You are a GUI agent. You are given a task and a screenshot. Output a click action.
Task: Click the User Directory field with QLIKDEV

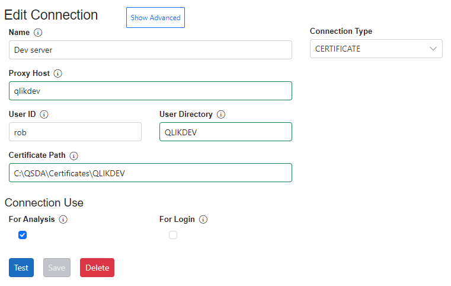pos(226,132)
